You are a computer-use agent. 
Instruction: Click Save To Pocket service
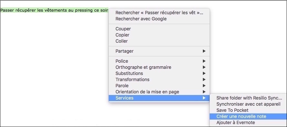[x=248, y=110]
